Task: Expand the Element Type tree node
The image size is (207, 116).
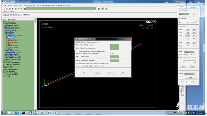Action: (5, 25)
